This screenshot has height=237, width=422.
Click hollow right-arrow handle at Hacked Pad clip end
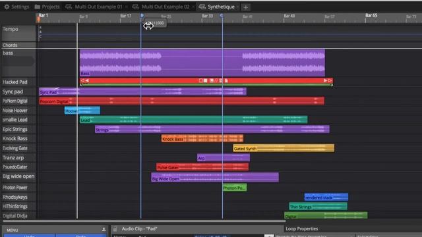[330, 80]
